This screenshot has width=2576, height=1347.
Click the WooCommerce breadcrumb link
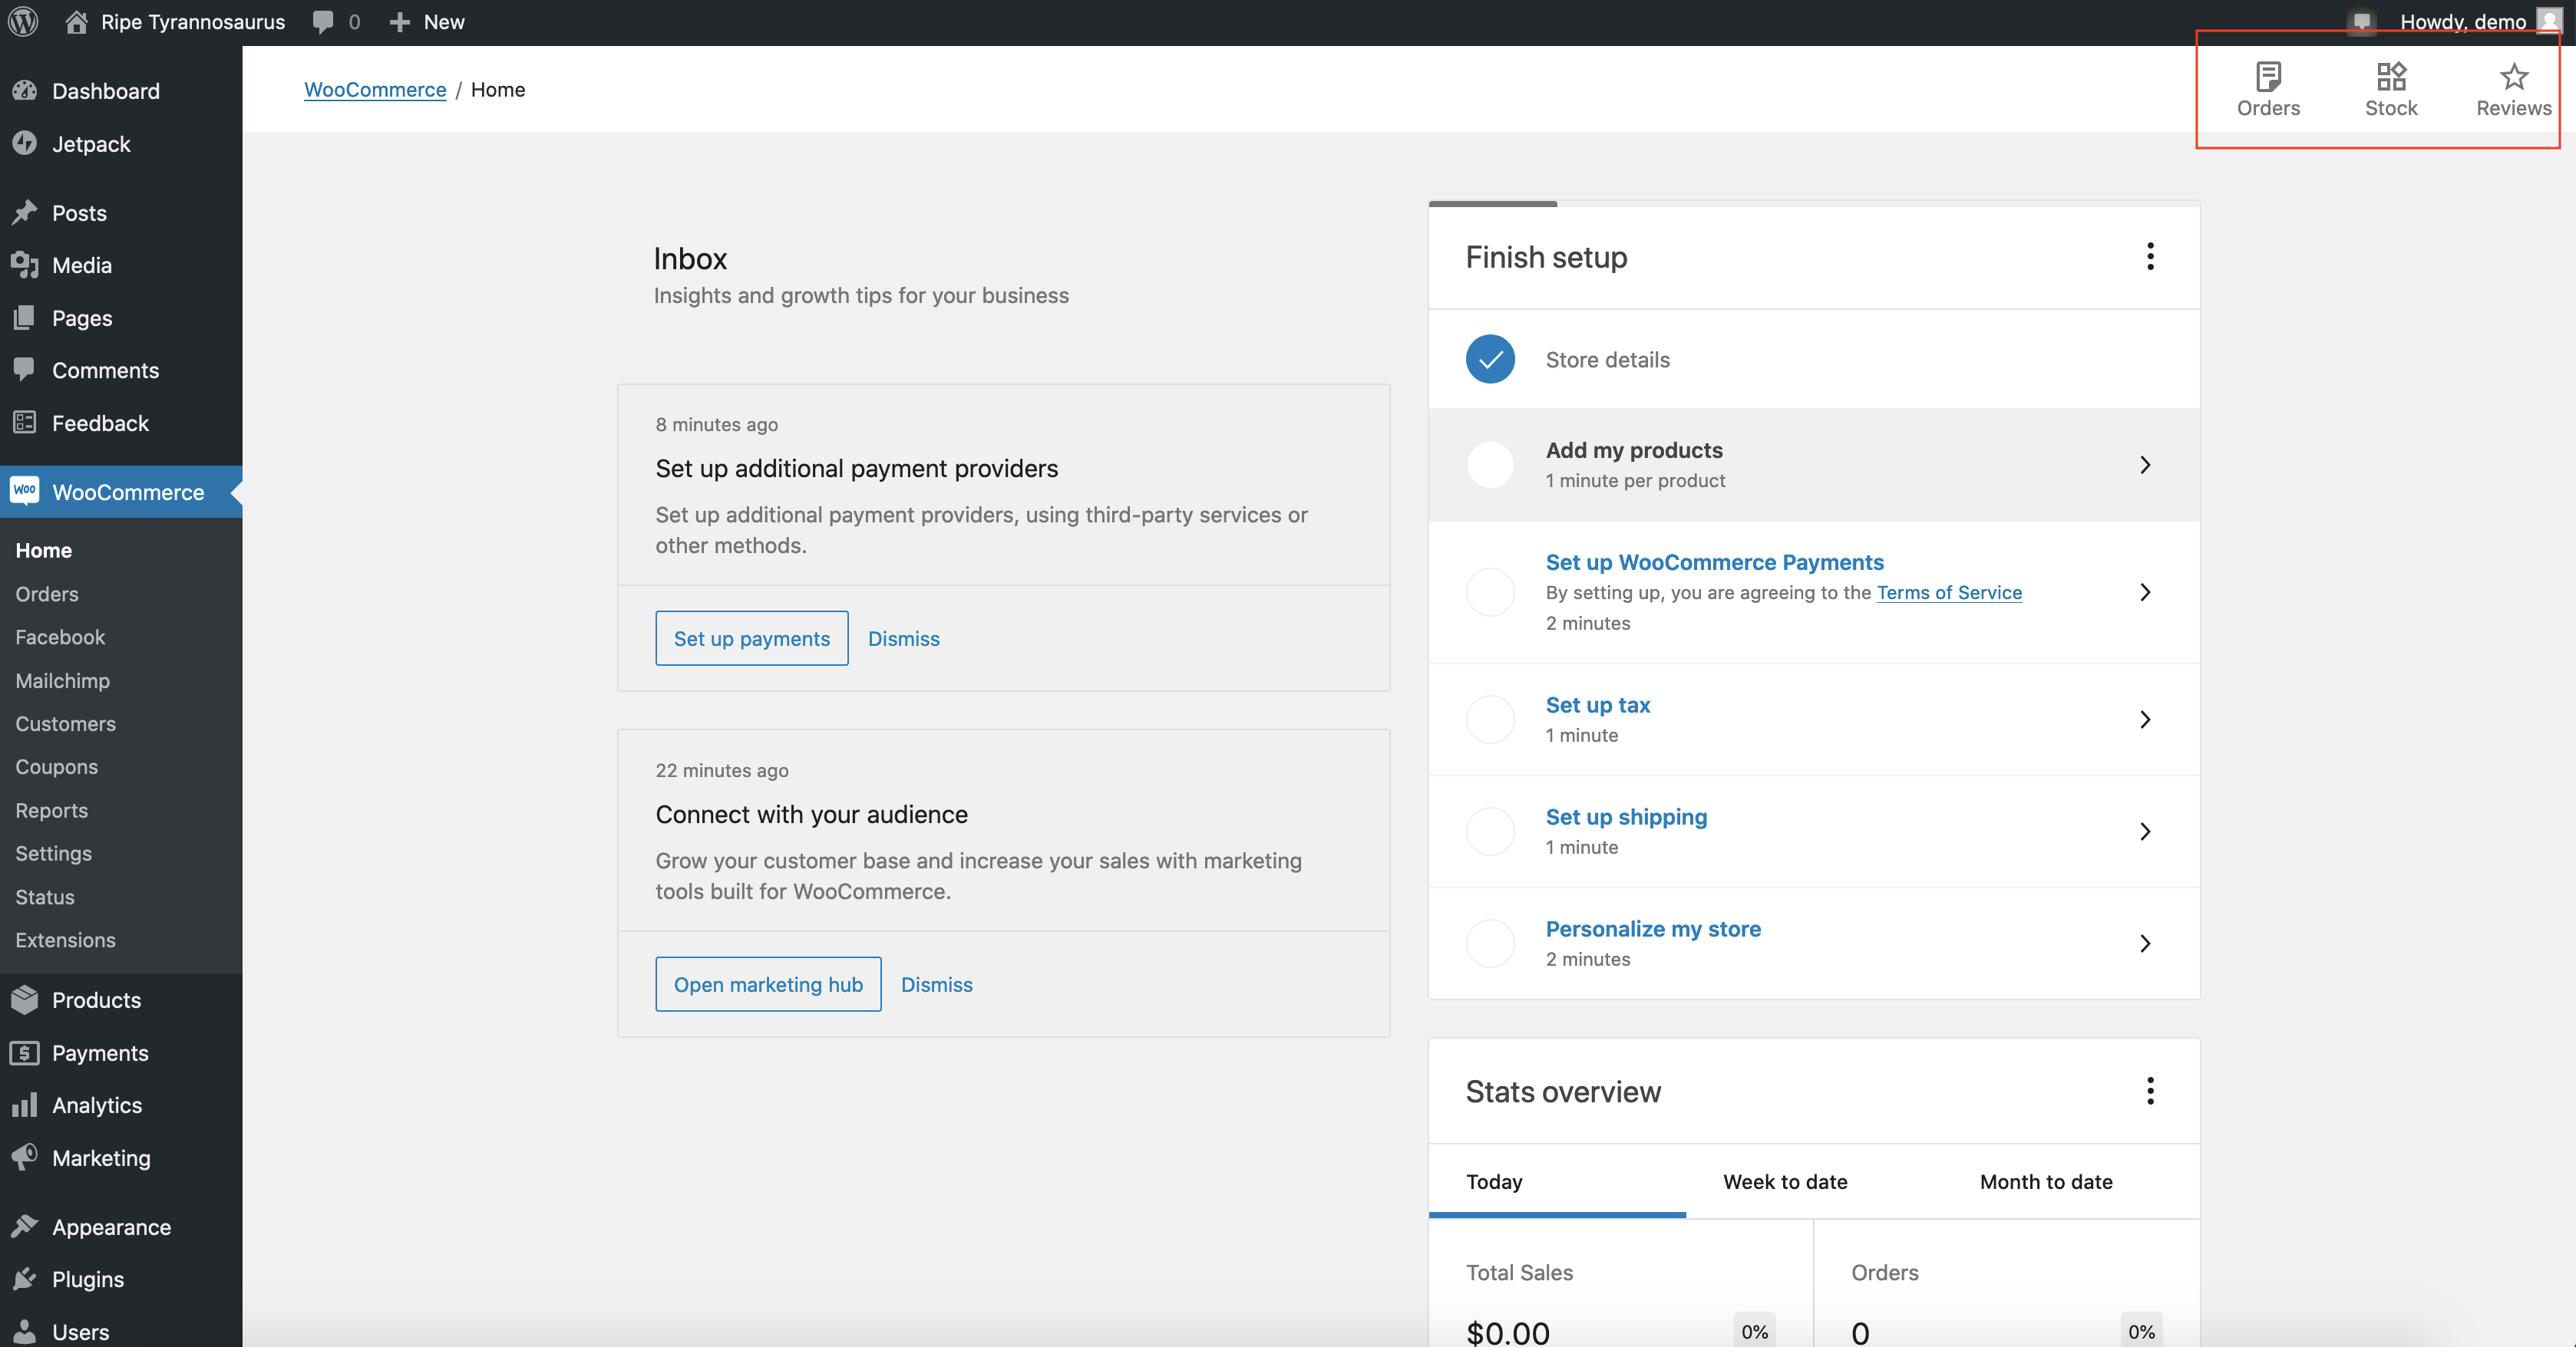(x=375, y=89)
